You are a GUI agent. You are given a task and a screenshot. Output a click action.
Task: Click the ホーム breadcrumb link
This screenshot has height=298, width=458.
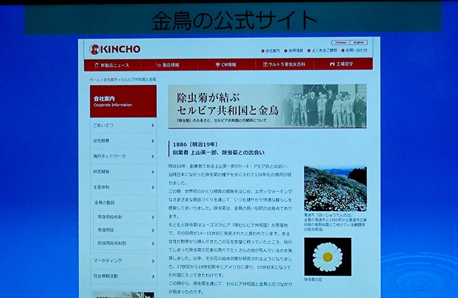tap(94, 80)
